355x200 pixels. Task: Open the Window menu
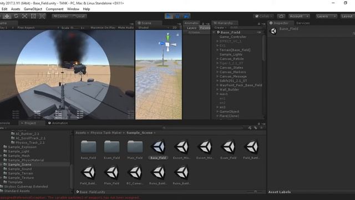point(73,9)
